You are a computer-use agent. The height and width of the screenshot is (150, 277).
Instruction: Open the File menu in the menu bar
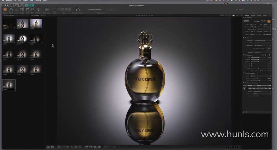point(15,1)
